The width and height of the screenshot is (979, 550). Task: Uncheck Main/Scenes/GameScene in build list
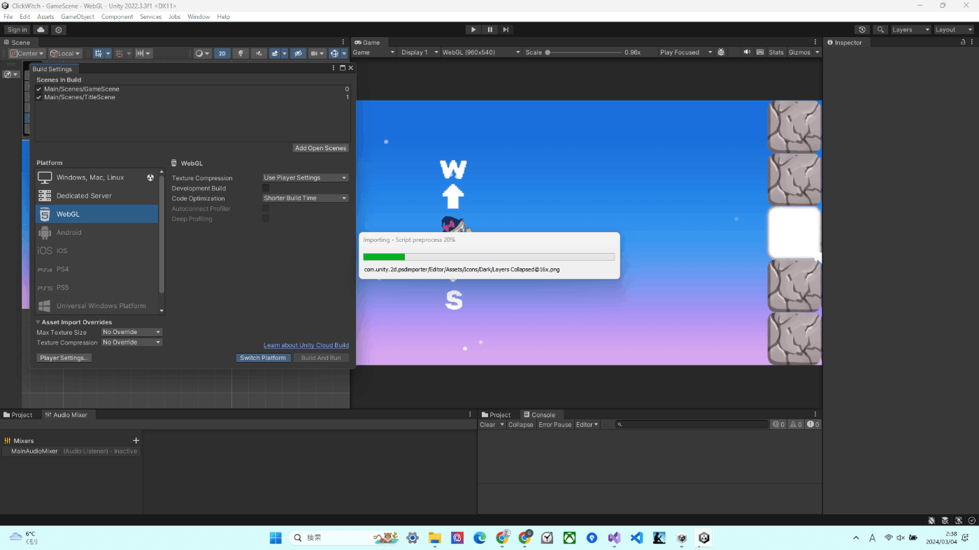pyautogui.click(x=39, y=89)
